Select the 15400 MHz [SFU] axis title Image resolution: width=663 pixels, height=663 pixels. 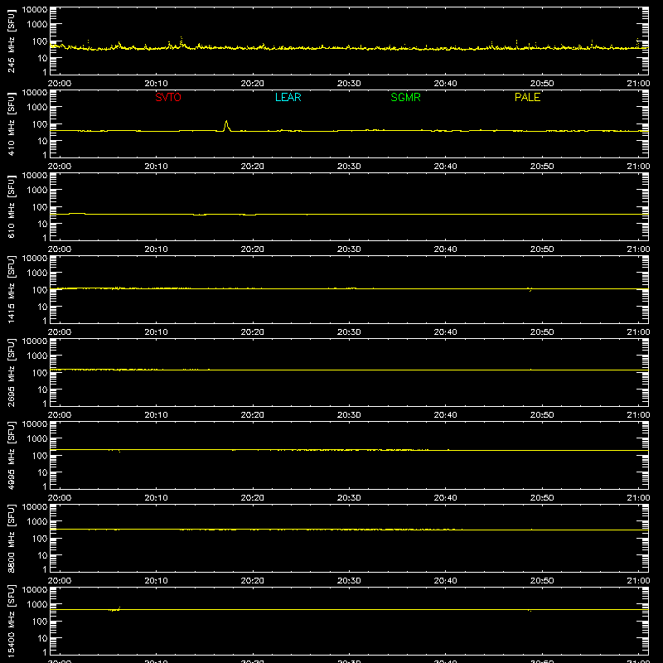click(12, 622)
